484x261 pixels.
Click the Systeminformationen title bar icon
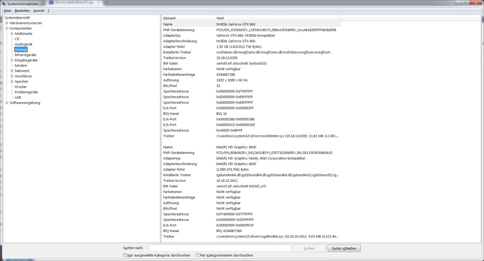click(4, 4)
